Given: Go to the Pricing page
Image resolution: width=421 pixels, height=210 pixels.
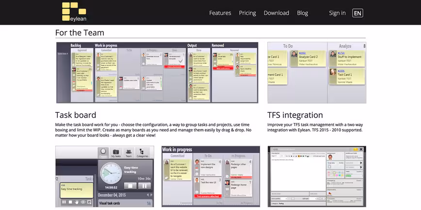Looking at the screenshot, I should click(247, 13).
